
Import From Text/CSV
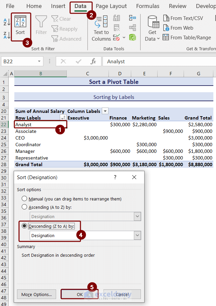pyautogui.click(x=183, y=18)
